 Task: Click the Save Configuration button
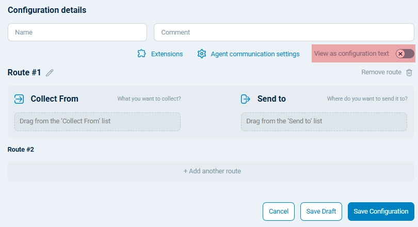click(381, 212)
